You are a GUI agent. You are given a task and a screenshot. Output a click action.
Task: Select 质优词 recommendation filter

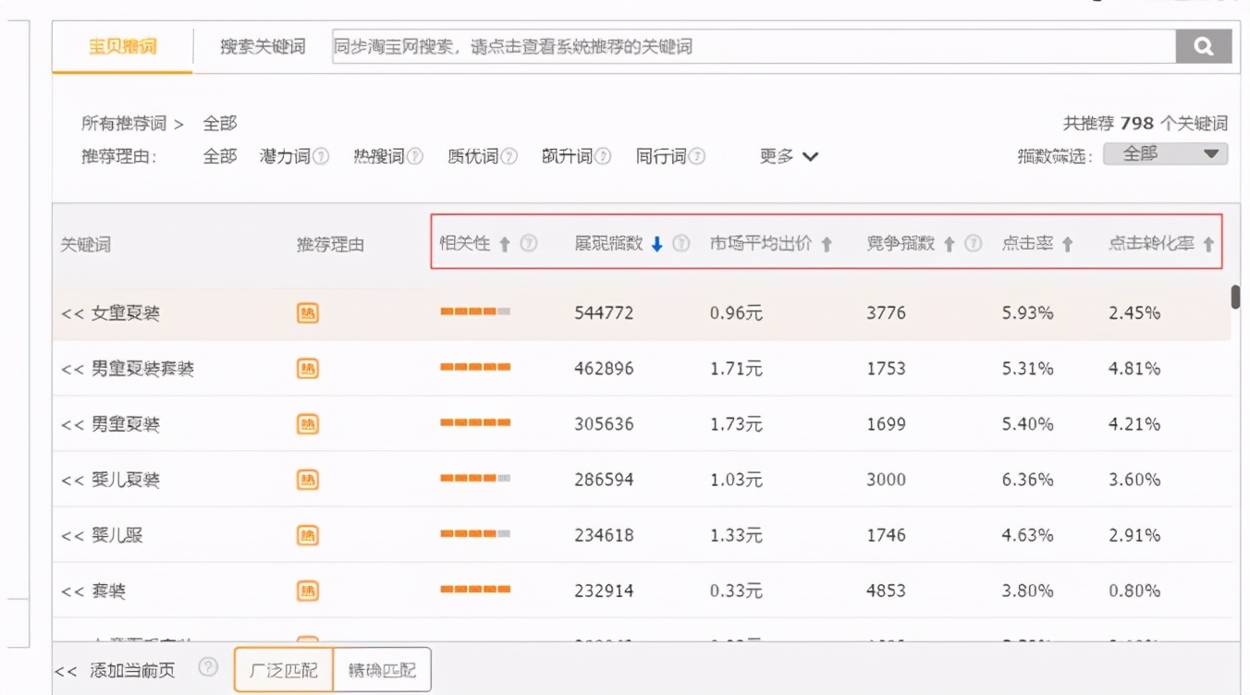(x=472, y=156)
